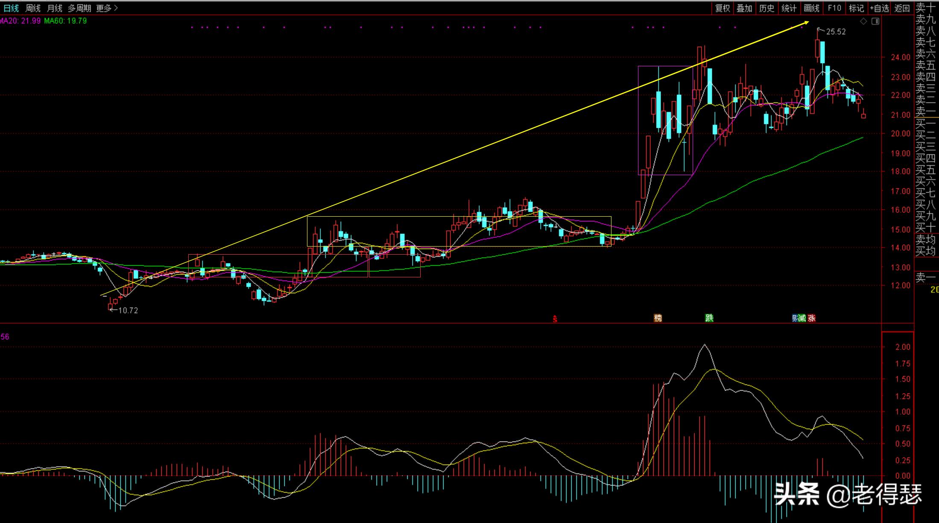Click the red S event marker
The image size is (939, 523).
[555, 319]
